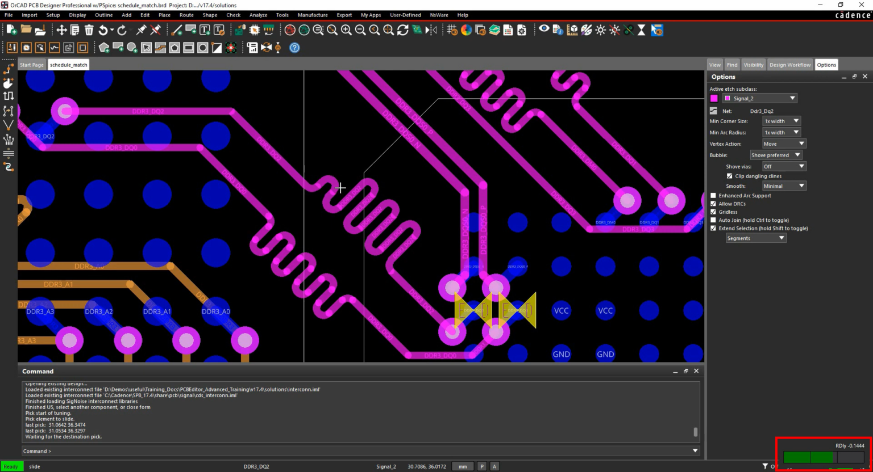The width and height of the screenshot is (873, 472).
Task: Select the Delete tool from the toolbar
Action: (89, 30)
